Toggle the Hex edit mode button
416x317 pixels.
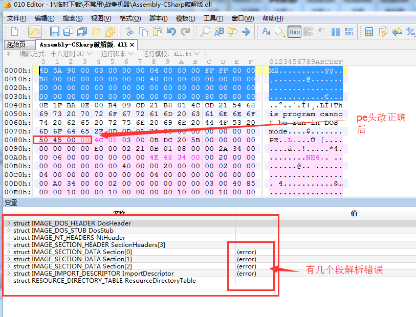[x=295, y=32]
